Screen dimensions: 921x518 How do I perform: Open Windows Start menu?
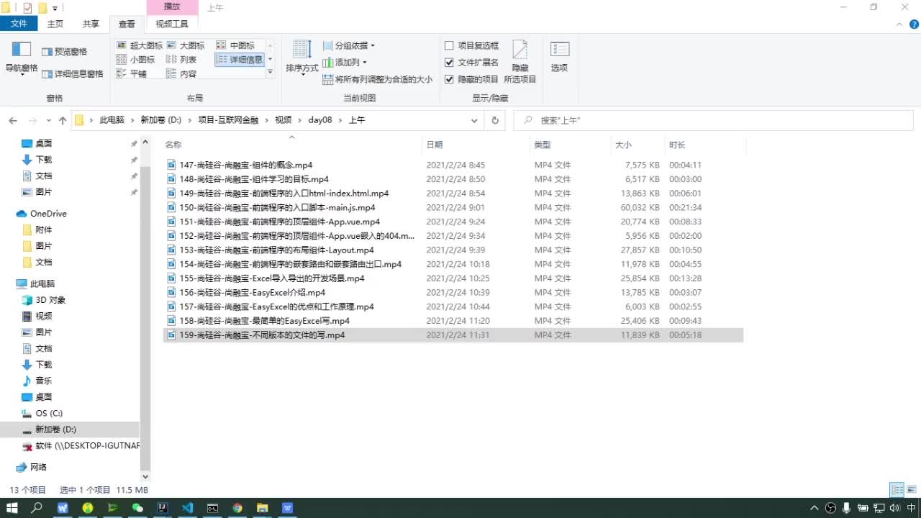(12, 507)
